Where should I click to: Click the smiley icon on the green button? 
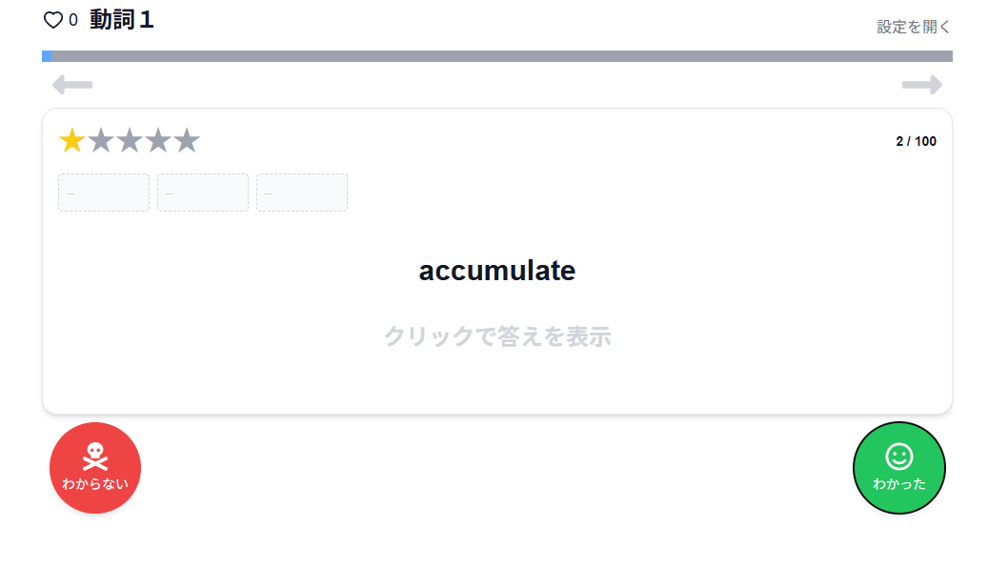point(898,458)
